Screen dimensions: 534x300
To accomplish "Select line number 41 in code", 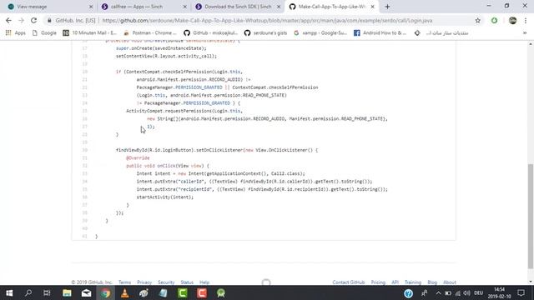I will coord(85,236).
